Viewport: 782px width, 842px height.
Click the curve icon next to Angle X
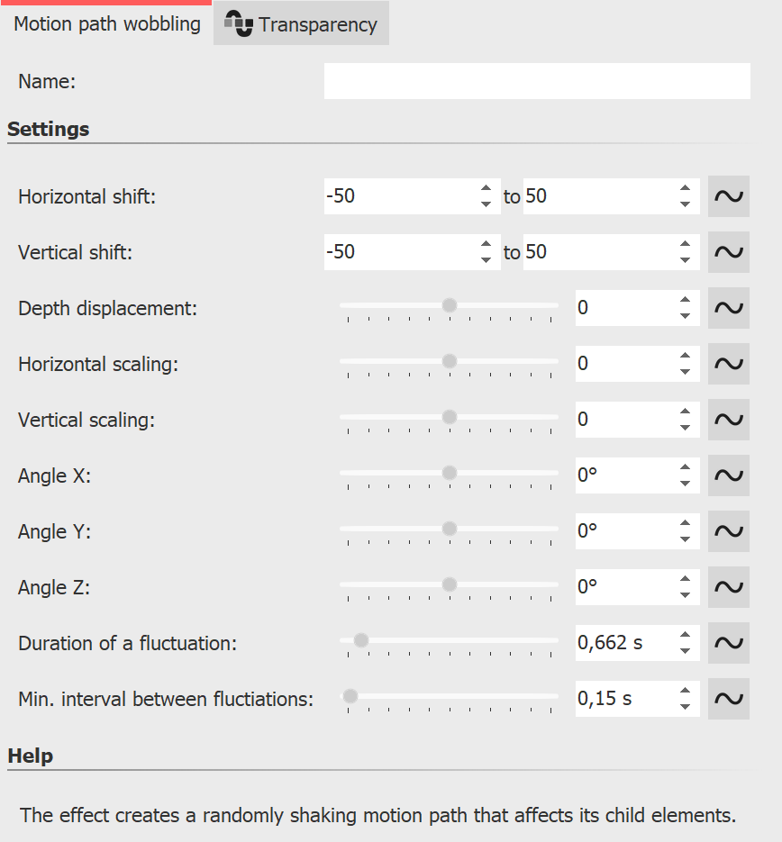click(728, 475)
